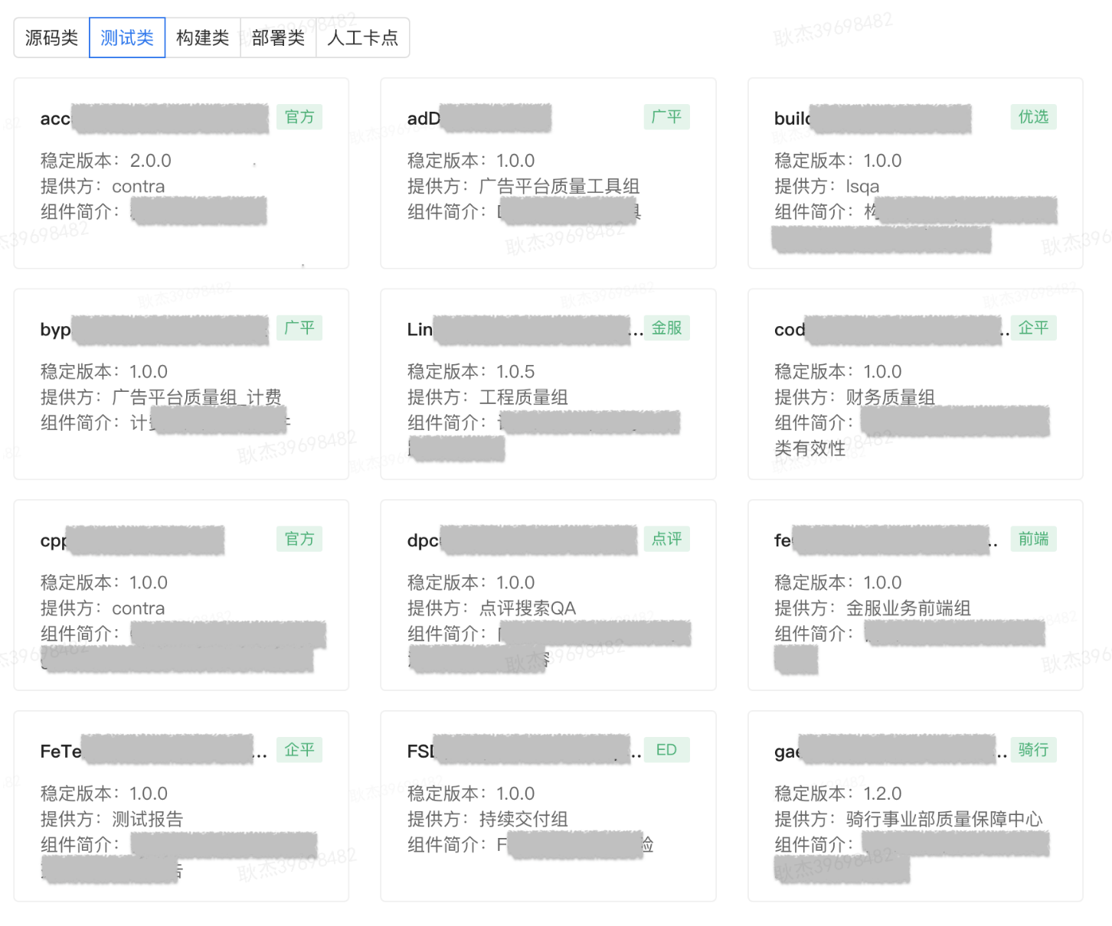Open the gae component details card
The image size is (1112, 926).
point(916,806)
